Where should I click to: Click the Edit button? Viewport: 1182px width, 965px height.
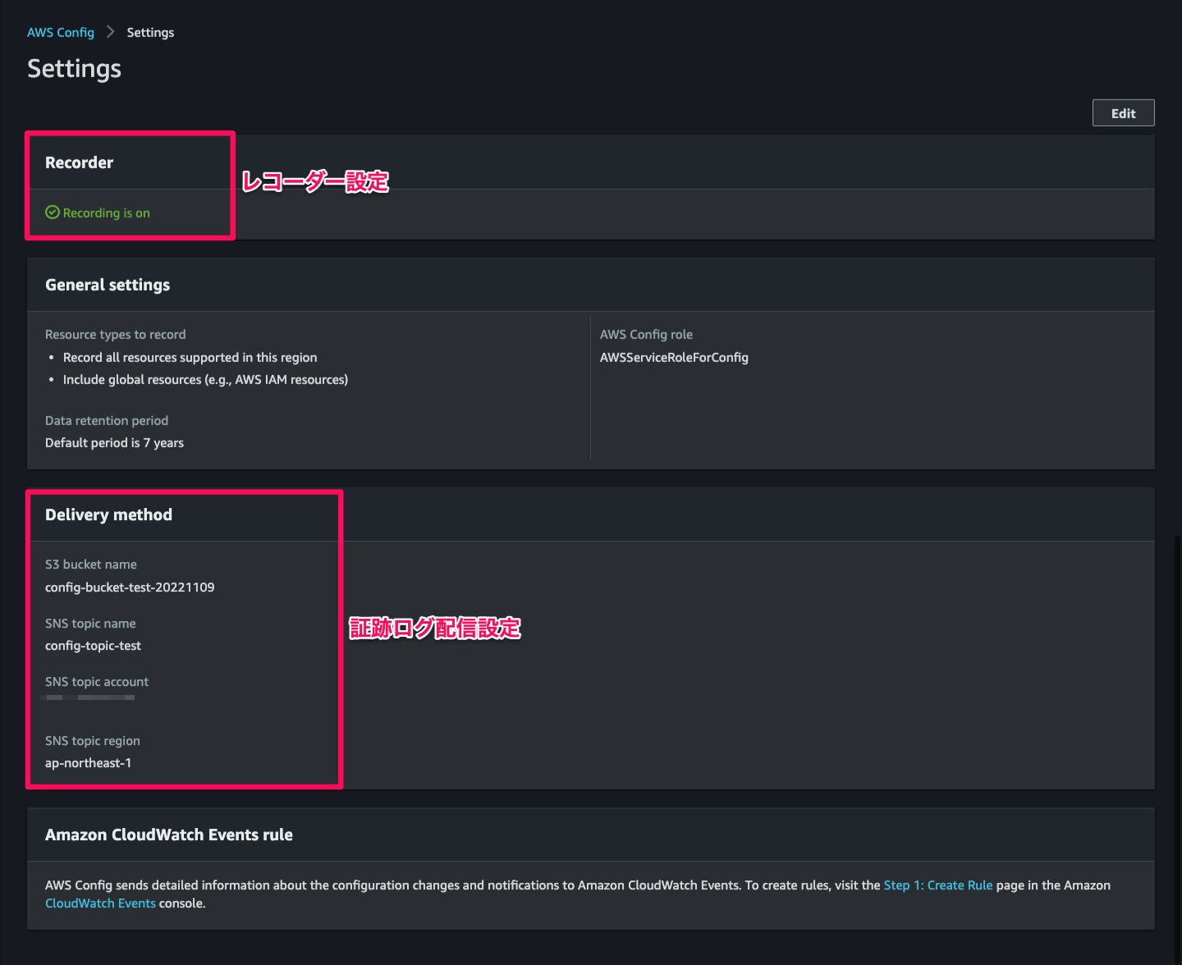pyautogui.click(x=1123, y=112)
